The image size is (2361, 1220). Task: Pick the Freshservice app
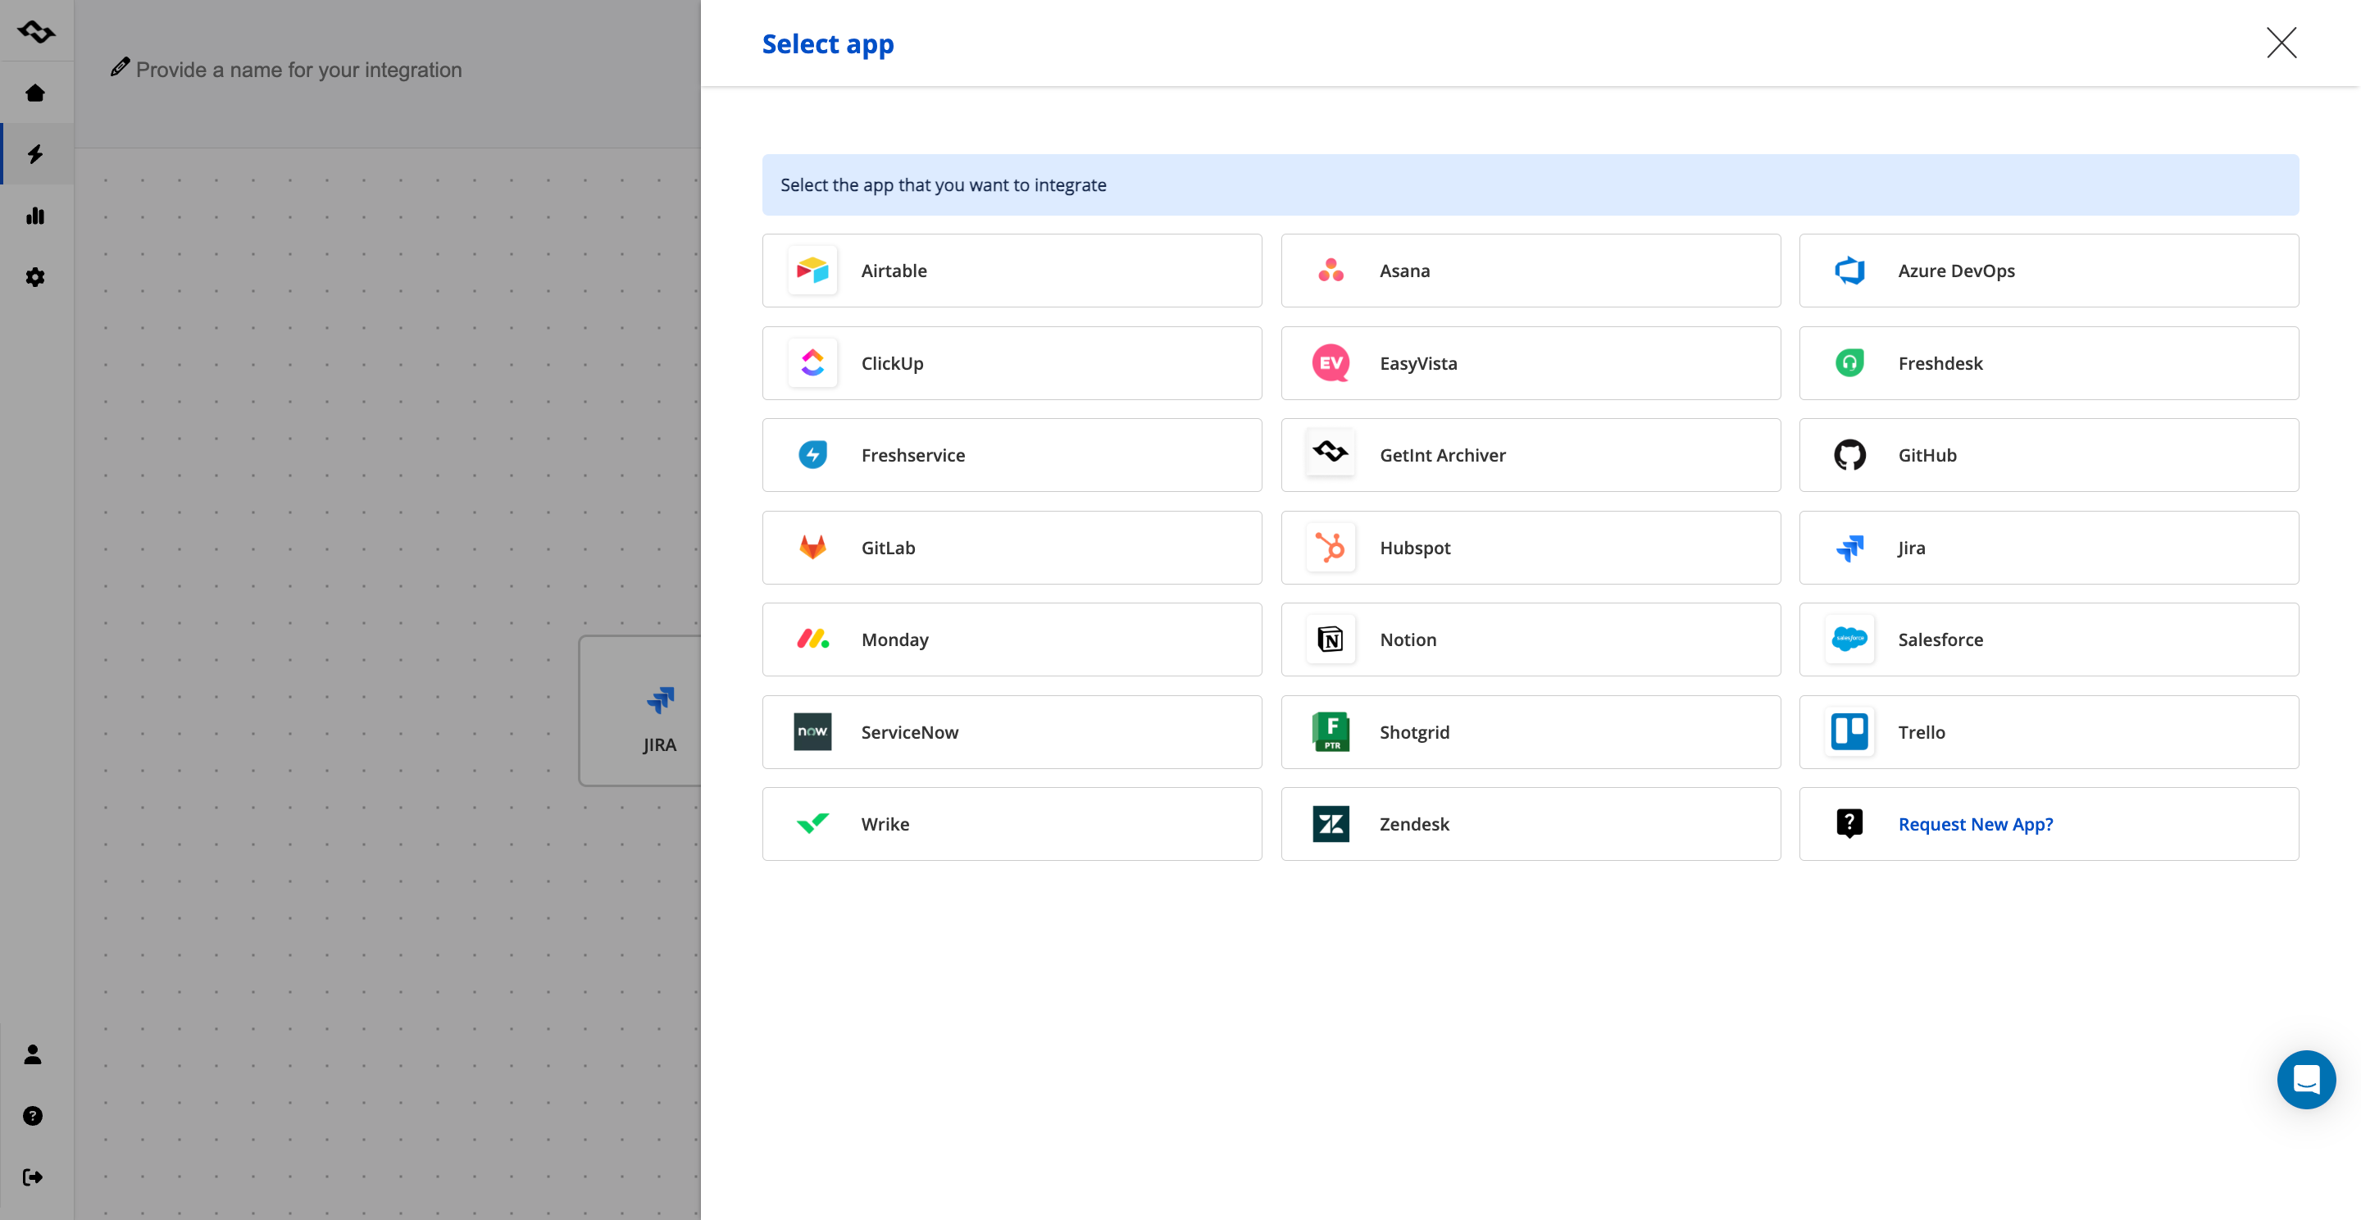[x=1012, y=455]
